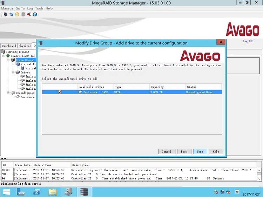The width and height of the screenshot is (263, 197).
Task: Select the log entry with ID 389
Action: tap(129, 174)
